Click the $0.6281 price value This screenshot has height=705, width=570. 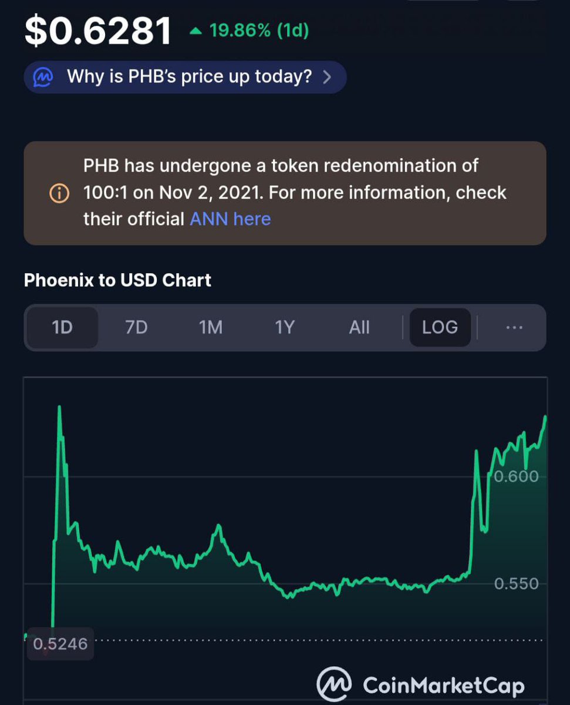(98, 31)
